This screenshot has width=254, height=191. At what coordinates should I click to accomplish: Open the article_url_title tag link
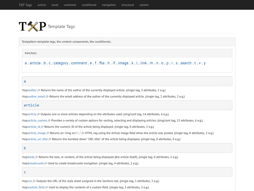pyautogui.click(x=38, y=139)
